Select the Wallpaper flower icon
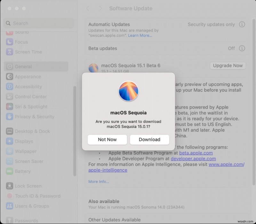This screenshot has width=256, height=224. pyautogui.click(x=10, y=151)
